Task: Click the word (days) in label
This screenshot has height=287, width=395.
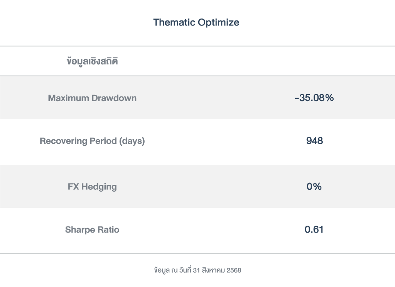Action: pos(132,141)
